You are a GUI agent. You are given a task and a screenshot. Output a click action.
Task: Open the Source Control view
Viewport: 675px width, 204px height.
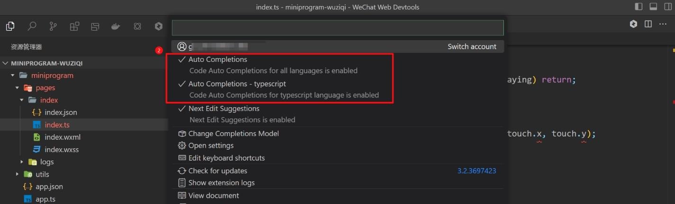click(53, 26)
